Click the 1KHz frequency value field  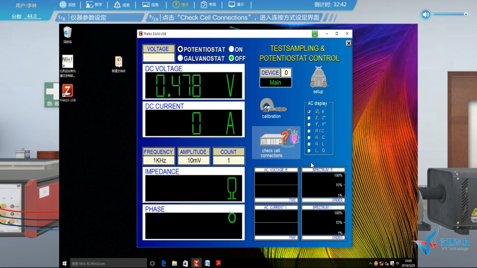click(159, 160)
